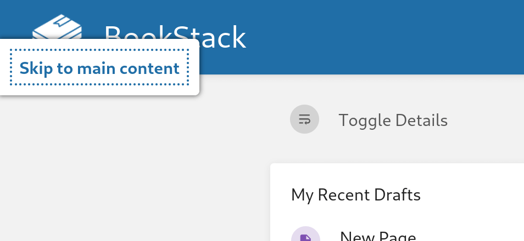
Task: Click the purple New Page document icon
Action: tap(305, 238)
